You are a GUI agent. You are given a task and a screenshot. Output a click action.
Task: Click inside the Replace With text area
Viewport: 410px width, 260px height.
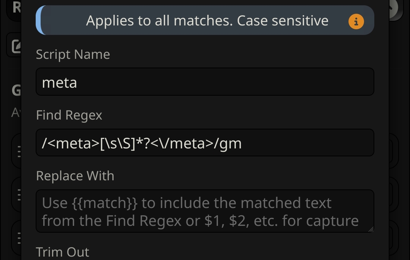tap(205, 211)
